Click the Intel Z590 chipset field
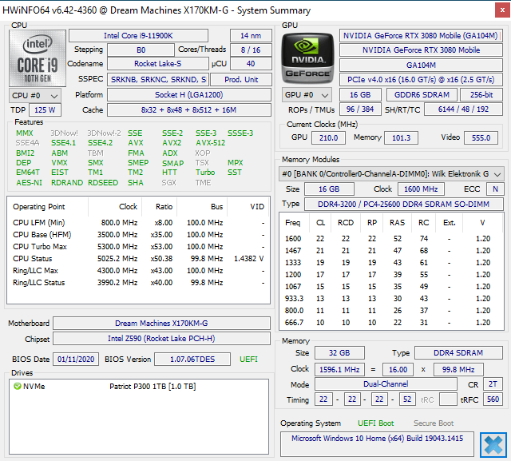The width and height of the screenshot is (511, 461). click(x=161, y=339)
